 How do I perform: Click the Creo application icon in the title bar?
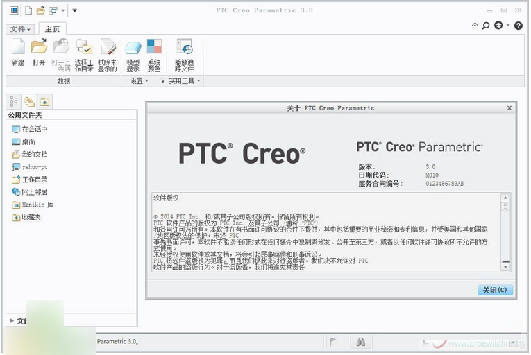click(x=14, y=10)
